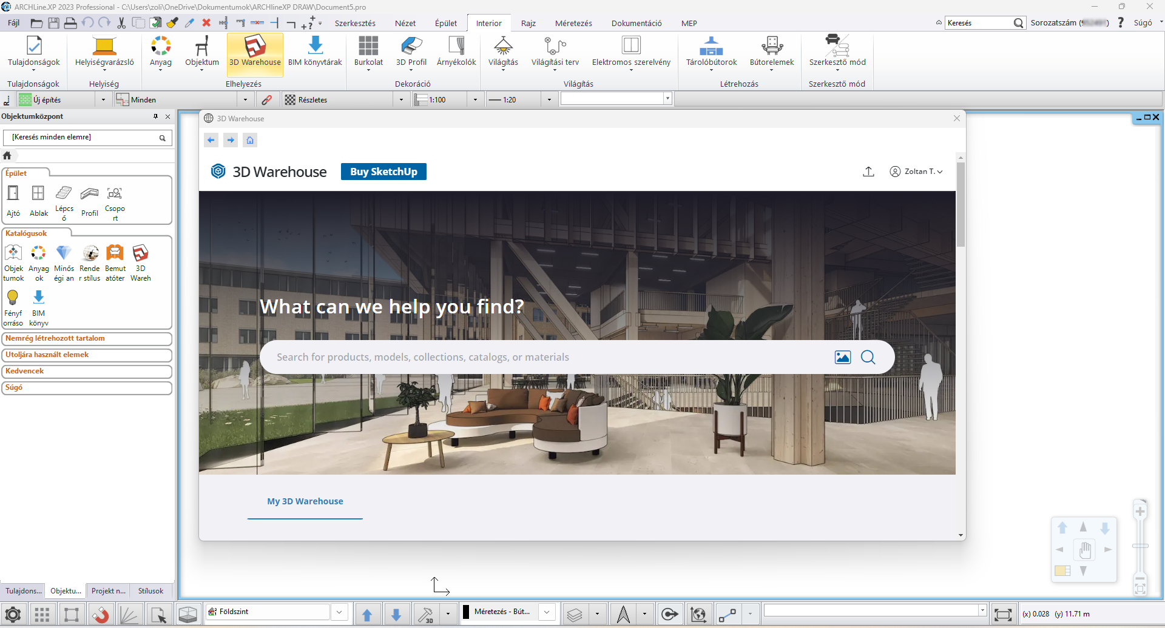Image resolution: width=1165 pixels, height=628 pixels.
Task: Switch to the Dokumentáció ribbon tab
Action: point(637,23)
